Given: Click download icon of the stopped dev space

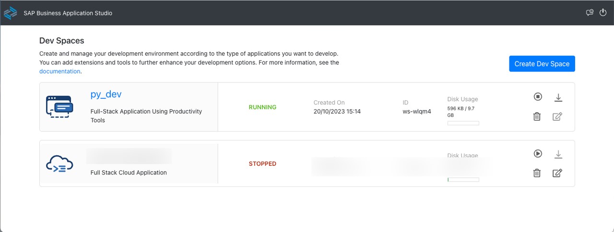Looking at the screenshot, I should 558,154.
